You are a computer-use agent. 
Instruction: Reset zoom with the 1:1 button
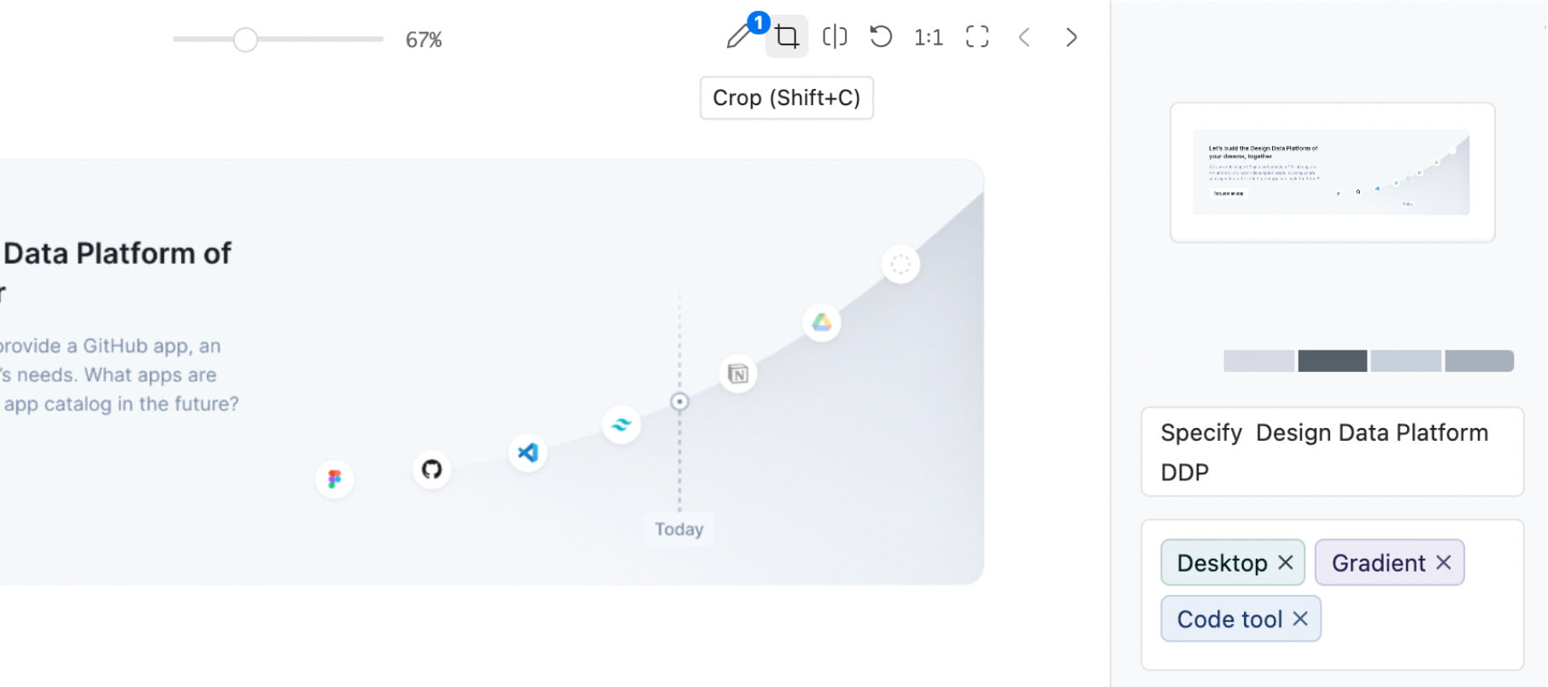pos(928,38)
